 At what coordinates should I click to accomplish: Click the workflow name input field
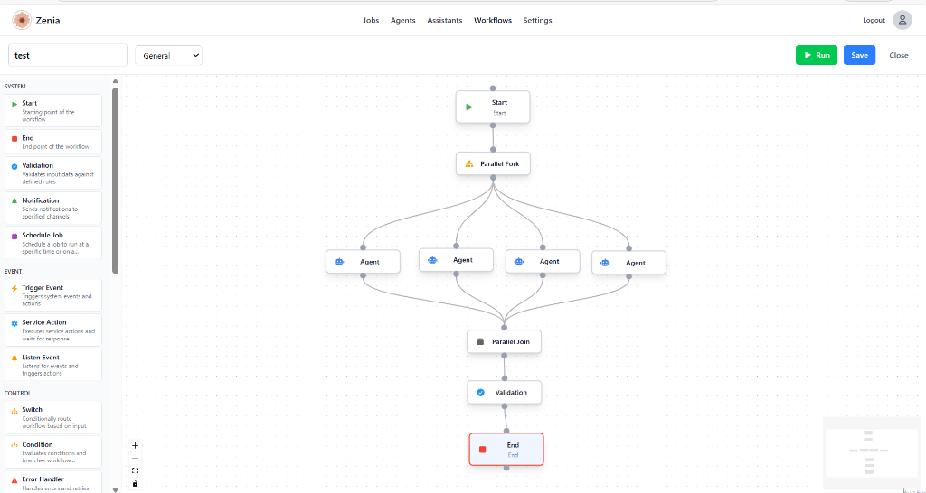pos(68,55)
